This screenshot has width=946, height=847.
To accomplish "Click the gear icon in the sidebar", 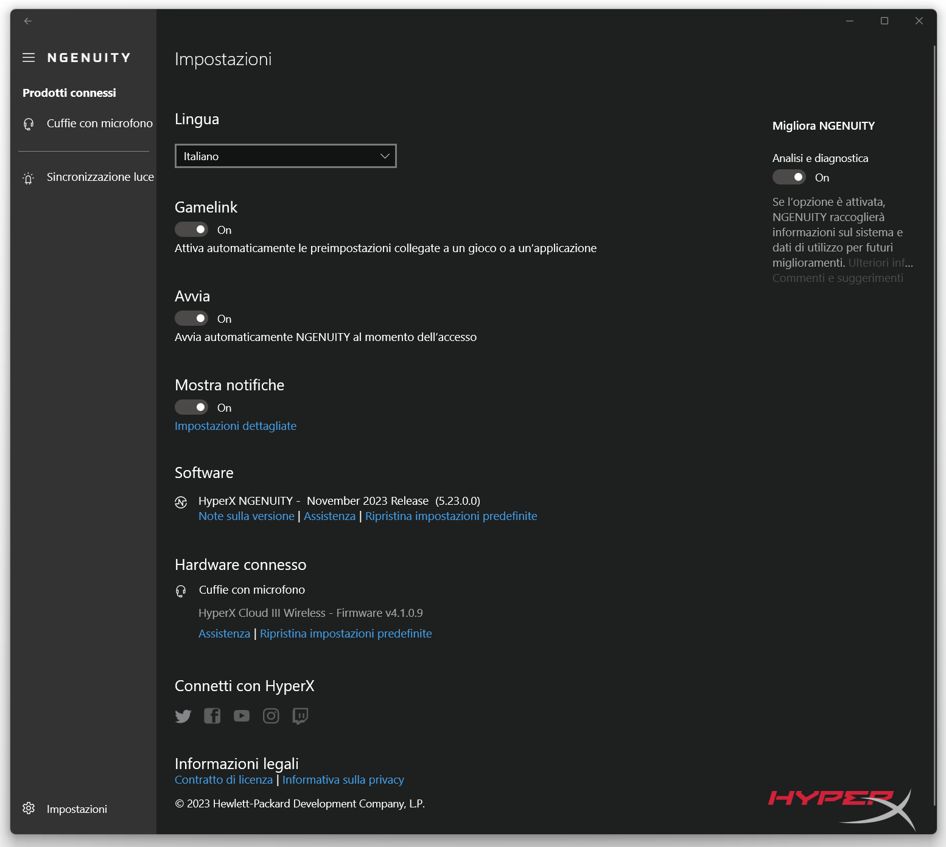I will tap(29, 808).
